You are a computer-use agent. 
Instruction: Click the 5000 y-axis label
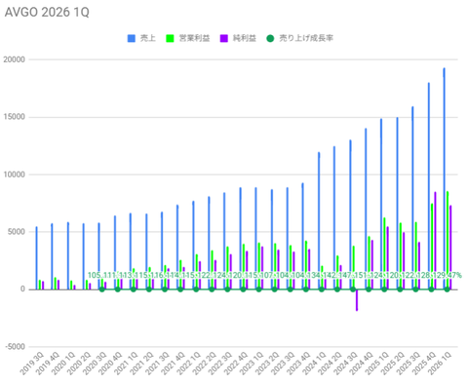pyautogui.click(x=16, y=232)
